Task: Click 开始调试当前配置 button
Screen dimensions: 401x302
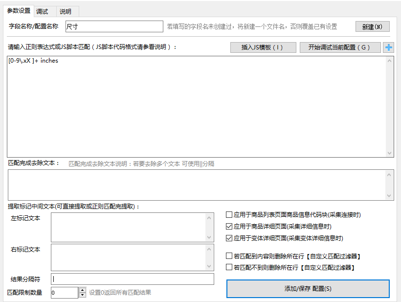Action: click(340, 47)
